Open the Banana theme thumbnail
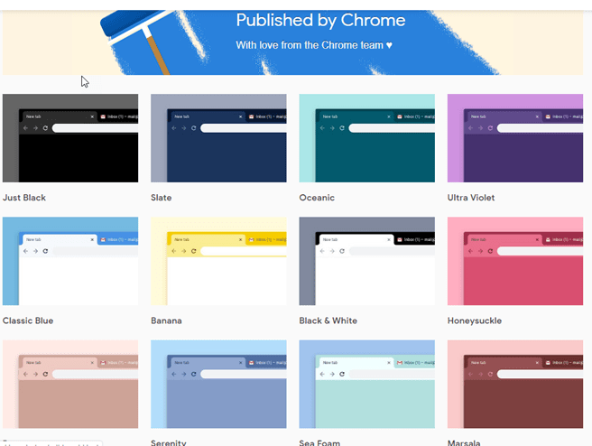Image resolution: width=592 pixels, height=446 pixels. (x=218, y=261)
